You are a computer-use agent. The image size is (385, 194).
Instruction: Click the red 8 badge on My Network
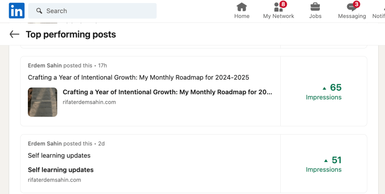coord(283,4)
